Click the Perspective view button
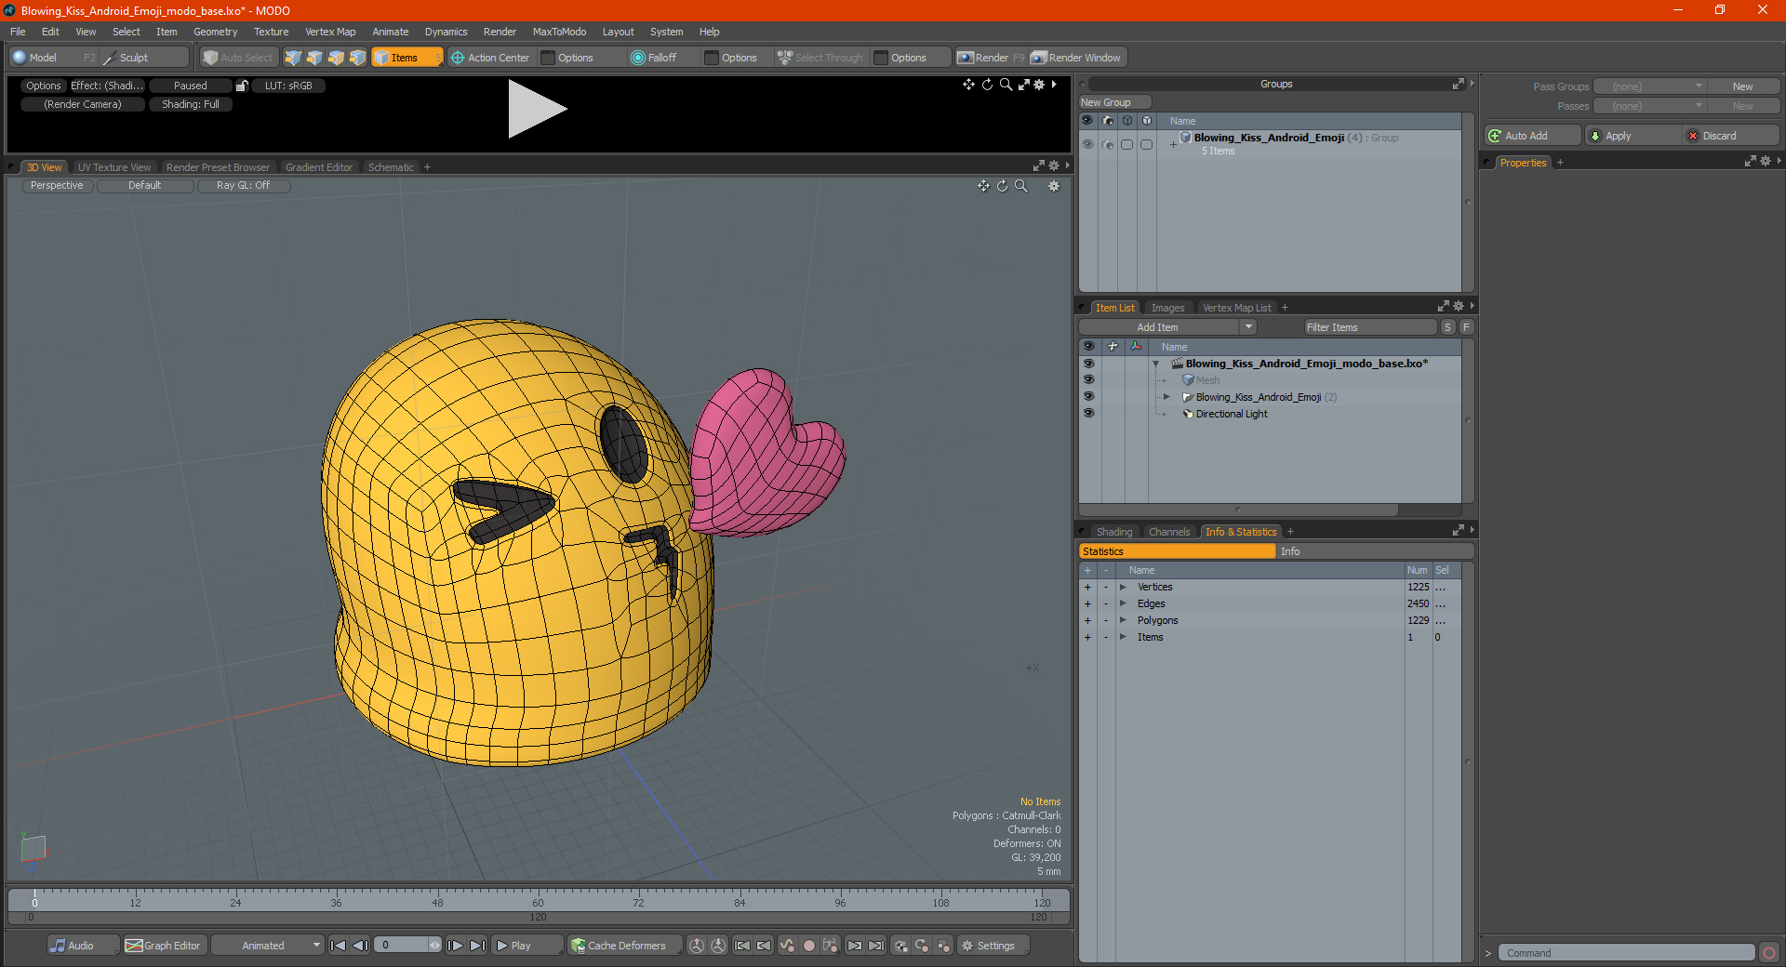The width and height of the screenshot is (1786, 967). (57, 185)
